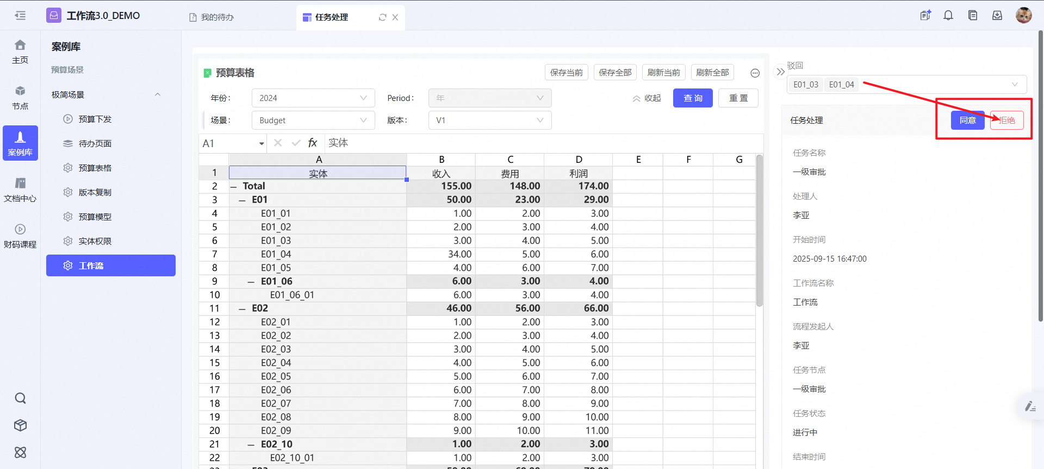Viewport: 1044px width, 469px height.
Task: Select 预算下发 in the side menu
Action: pyautogui.click(x=95, y=119)
